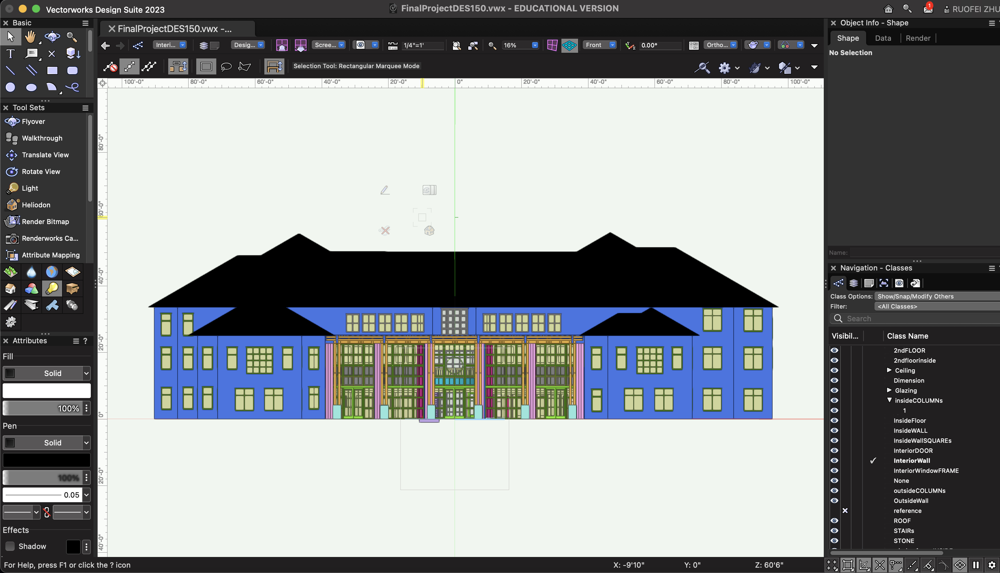Open the Data tab

[883, 38]
